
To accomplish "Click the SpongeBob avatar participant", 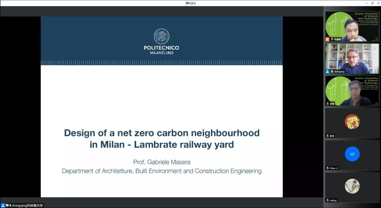I will (x=352, y=122).
